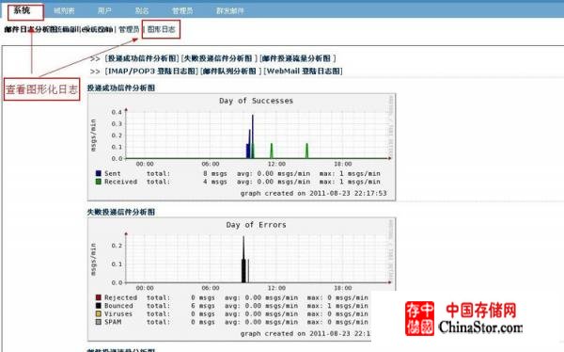Open the 别名 tab
Viewport: 564px width, 352px height.
coord(142,10)
